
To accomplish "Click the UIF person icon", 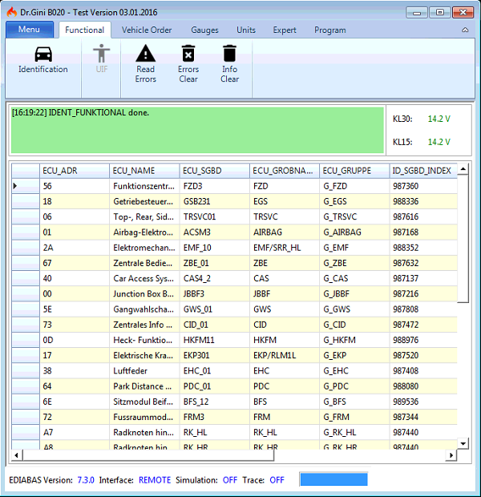I will (x=101, y=54).
